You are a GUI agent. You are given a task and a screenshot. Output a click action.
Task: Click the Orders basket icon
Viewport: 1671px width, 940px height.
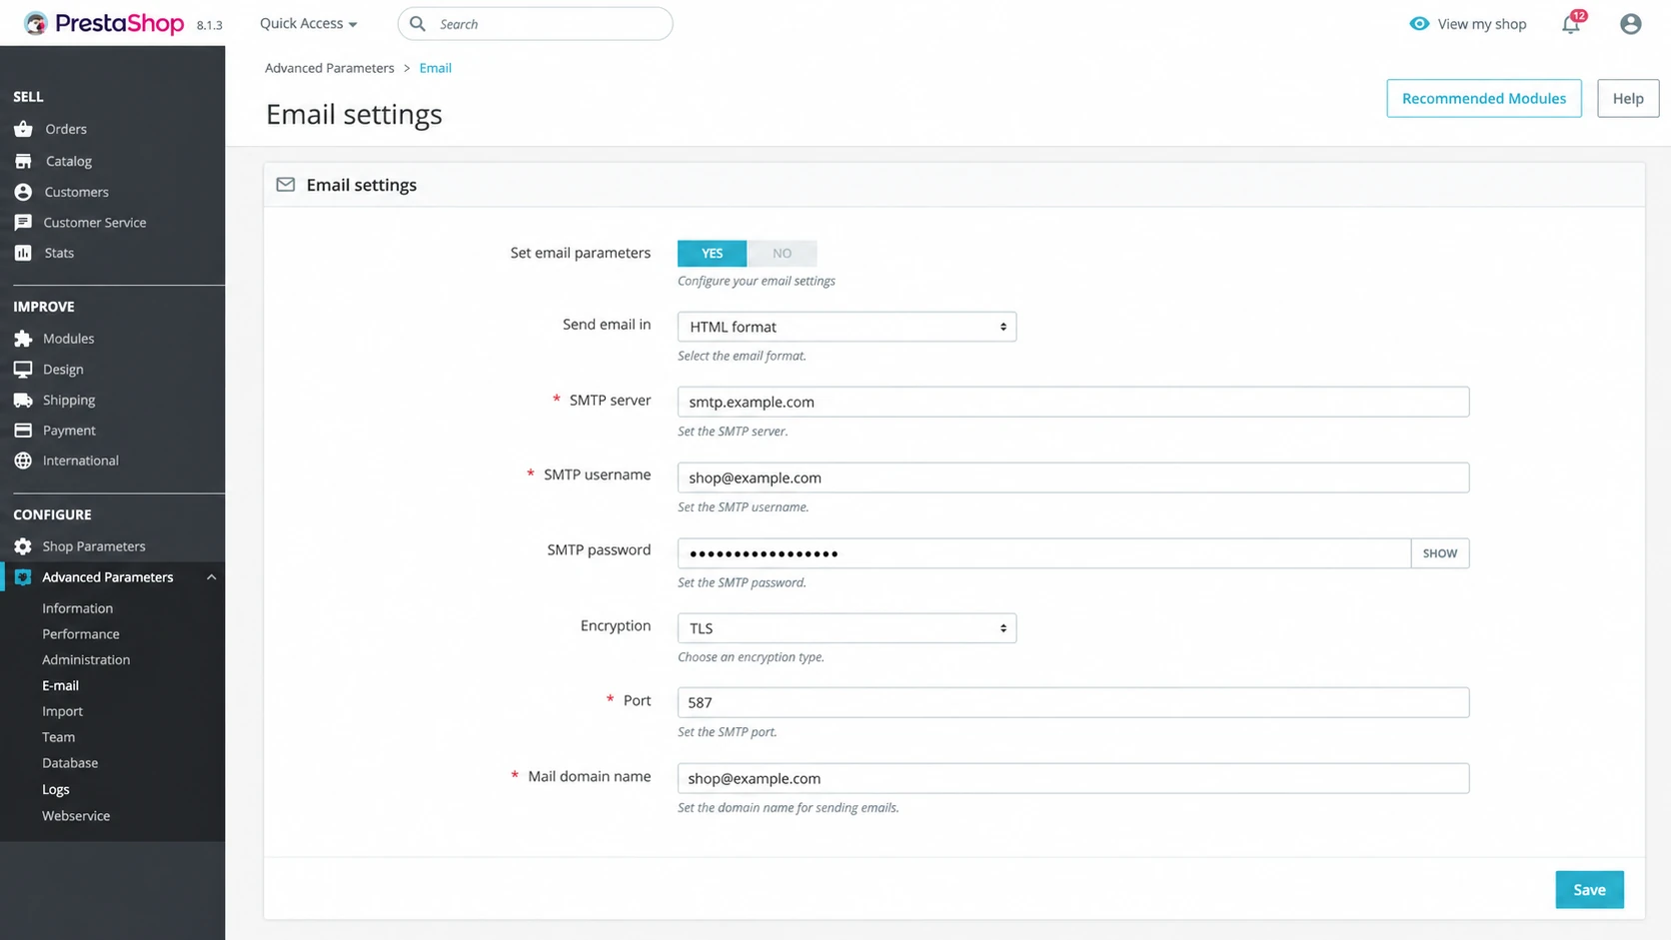[23, 129]
